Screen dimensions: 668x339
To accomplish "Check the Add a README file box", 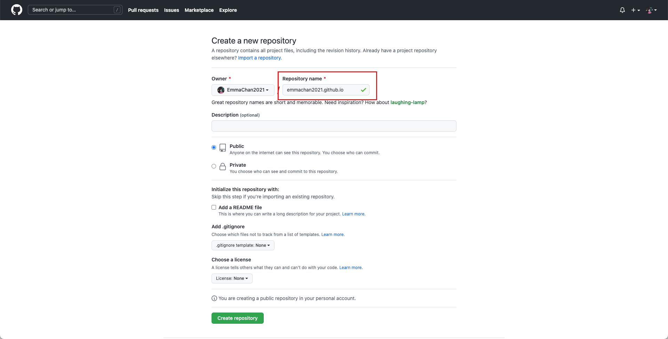I will point(214,207).
